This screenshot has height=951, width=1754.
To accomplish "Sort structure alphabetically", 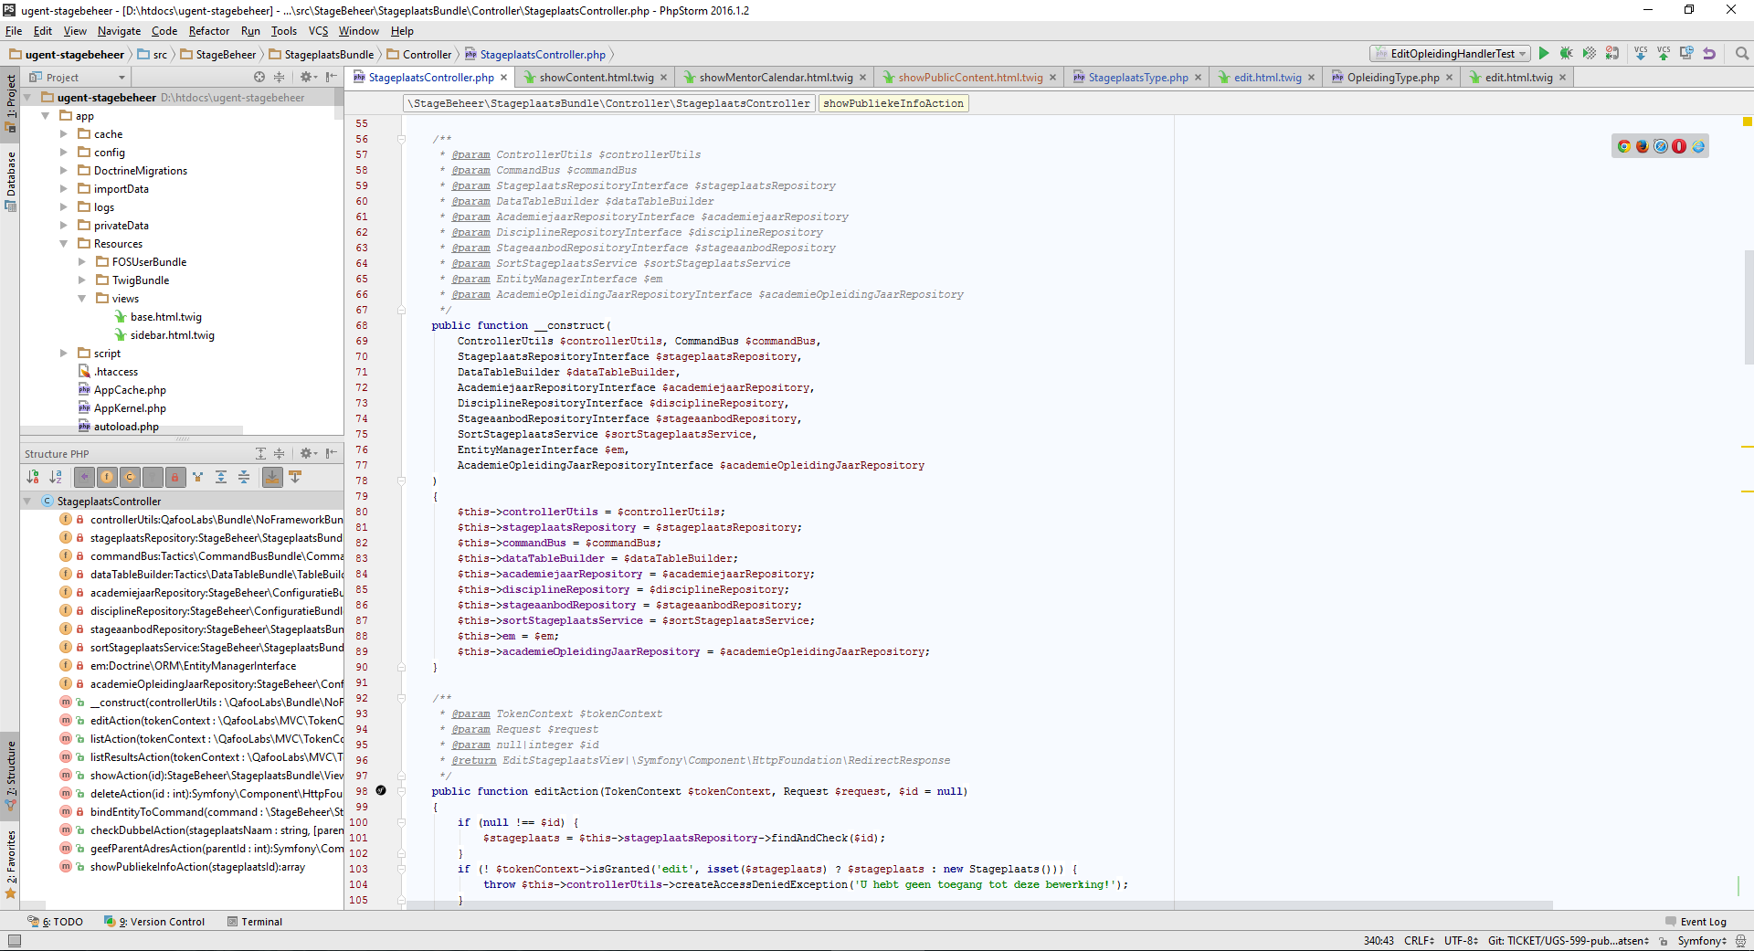I will tap(56, 477).
